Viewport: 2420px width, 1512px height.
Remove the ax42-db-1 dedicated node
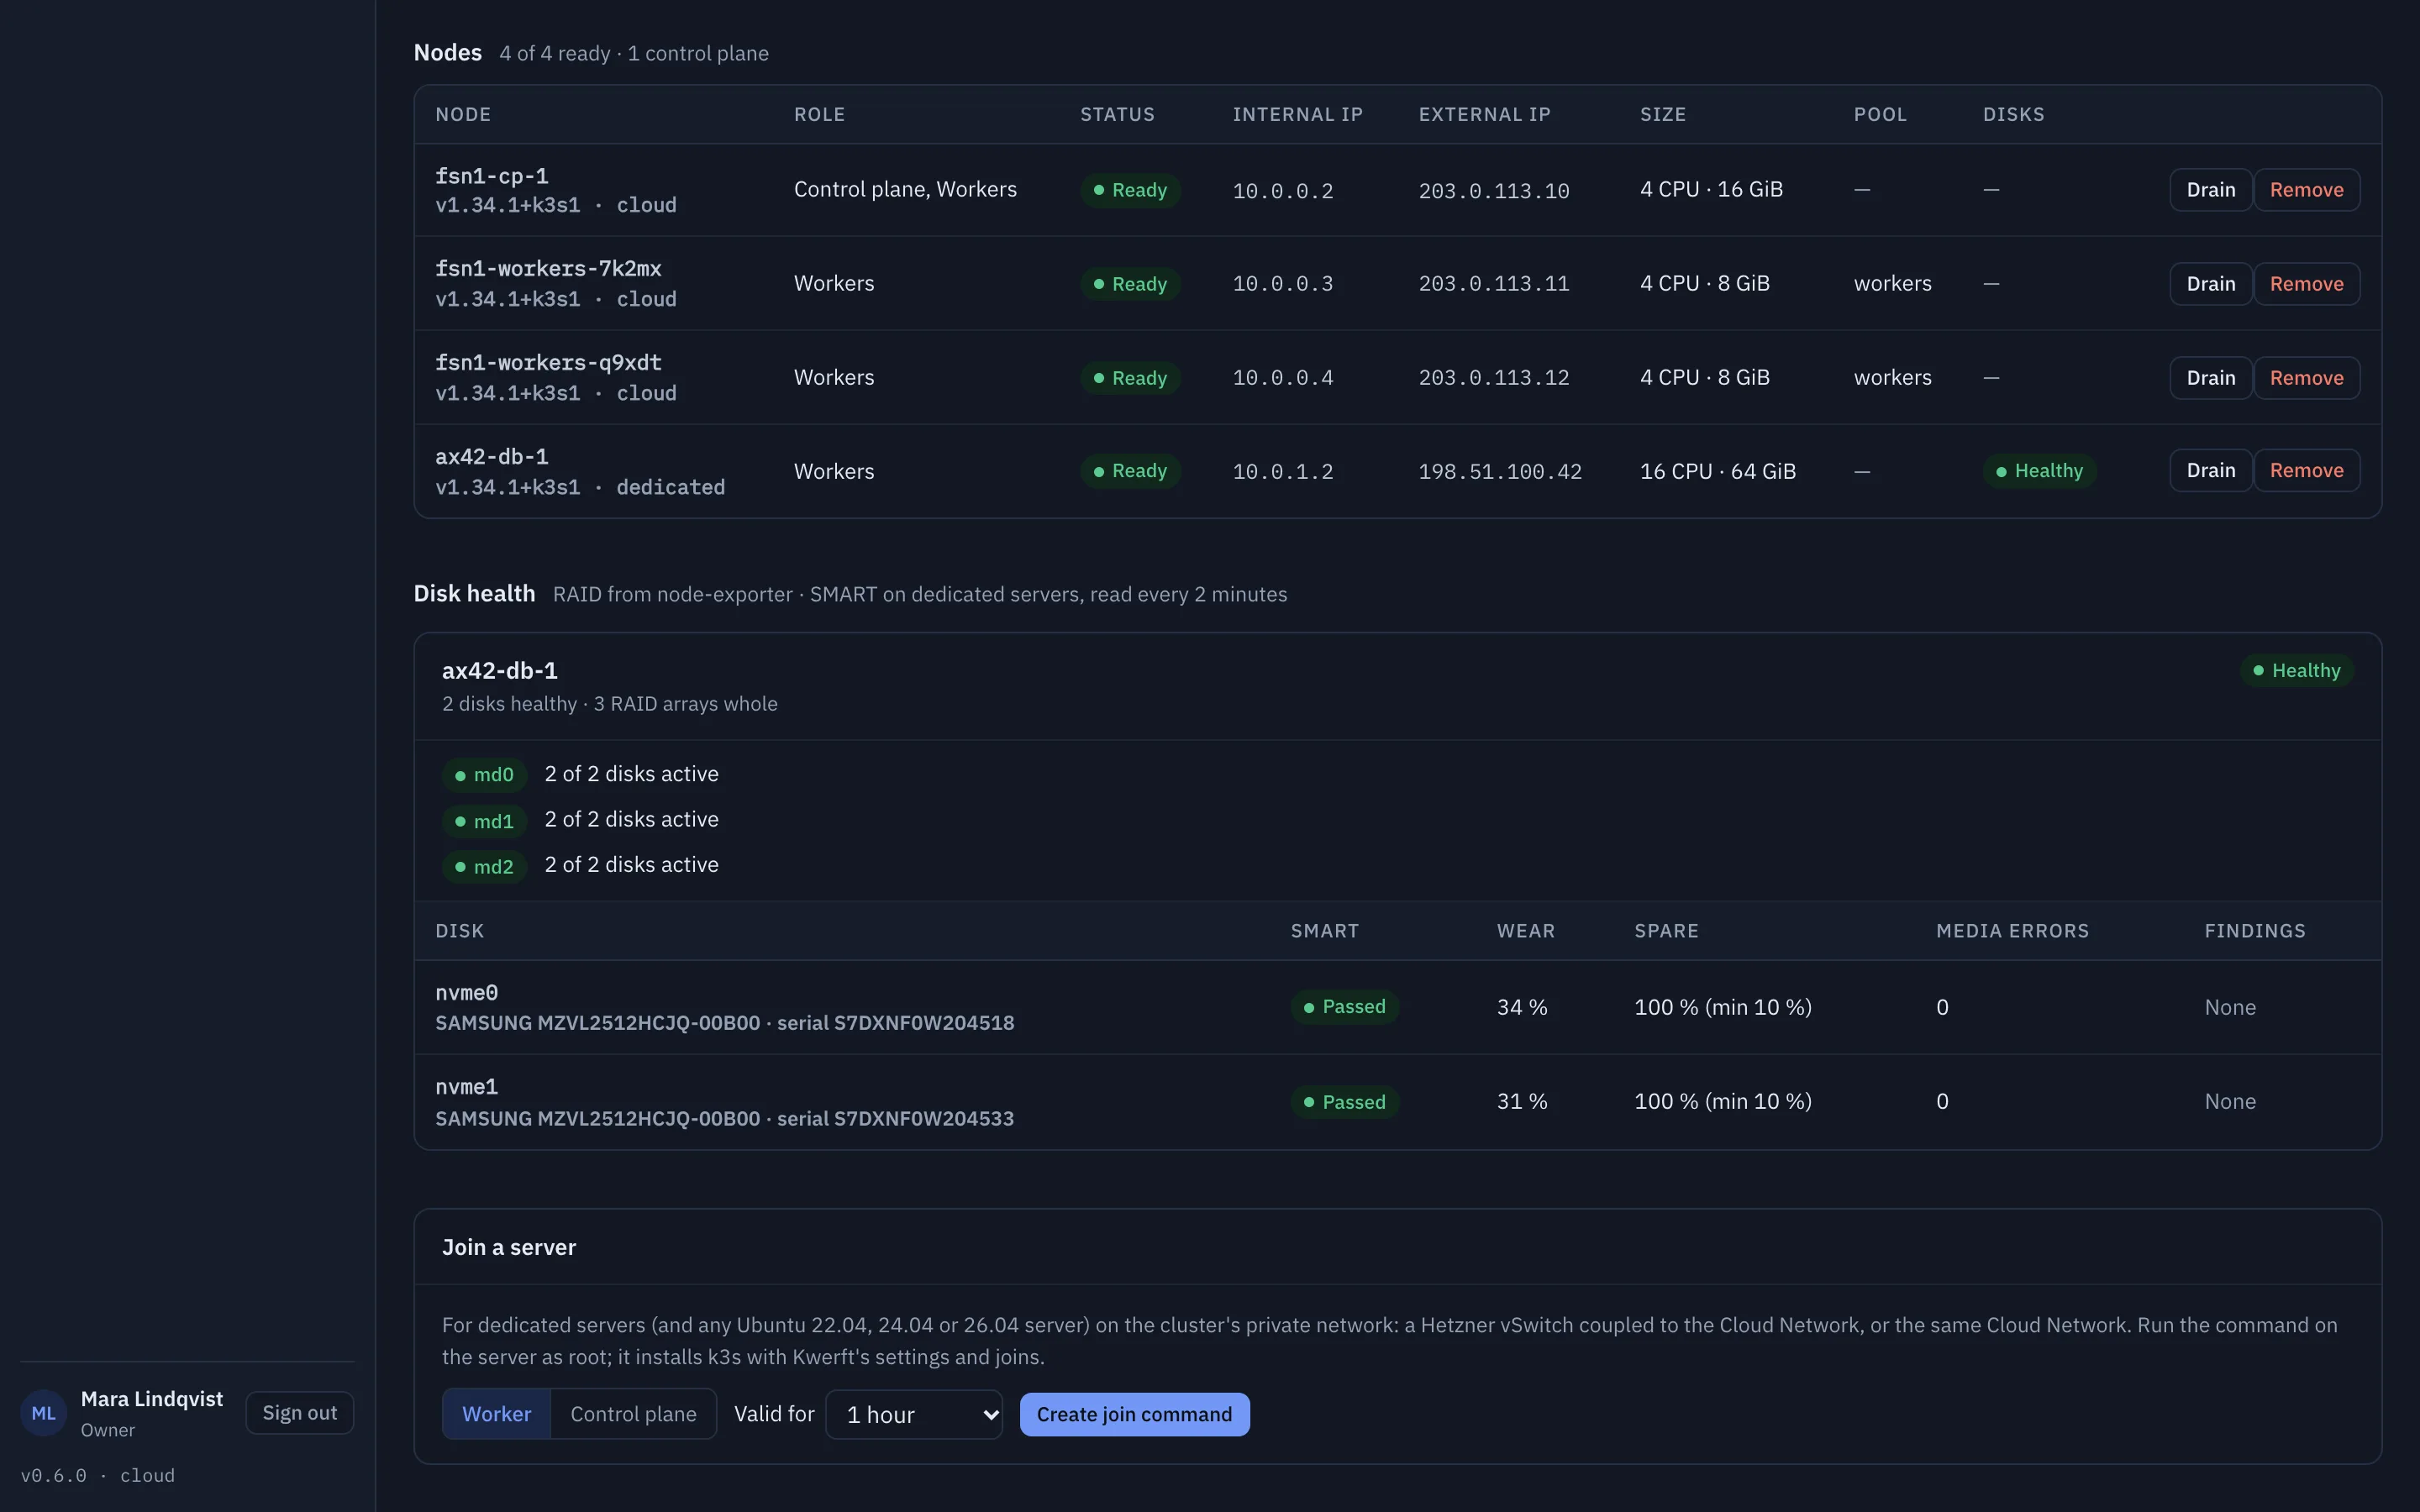[x=2306, y=471]
